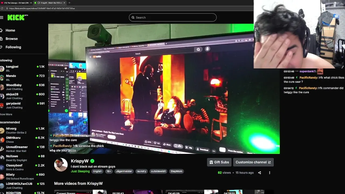The height and width of the screenshot is (194, 345).
Task: Click the Gift Subs button
Action: (x=219, y=162)
